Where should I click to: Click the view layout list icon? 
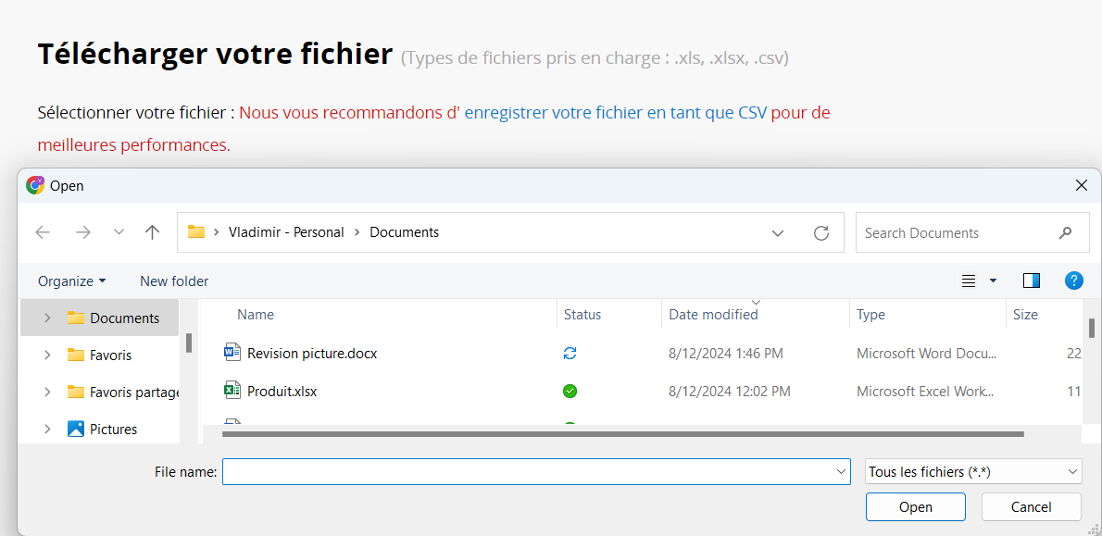click(969, 280)
